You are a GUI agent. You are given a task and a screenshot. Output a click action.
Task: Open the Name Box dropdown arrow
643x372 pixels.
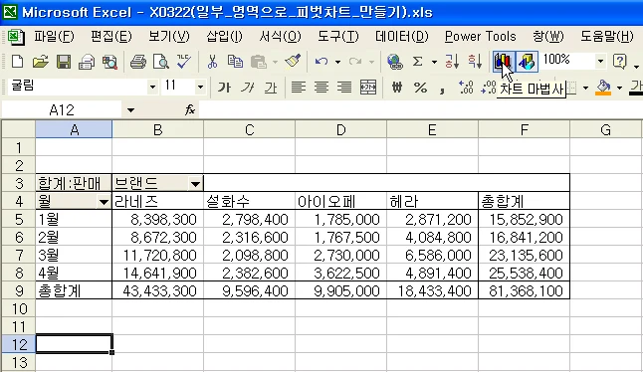click(130, 109)
